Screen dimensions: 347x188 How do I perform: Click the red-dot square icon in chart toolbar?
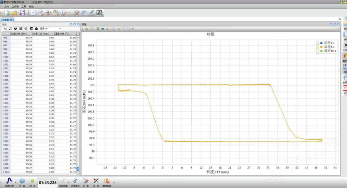click(128, 29)
